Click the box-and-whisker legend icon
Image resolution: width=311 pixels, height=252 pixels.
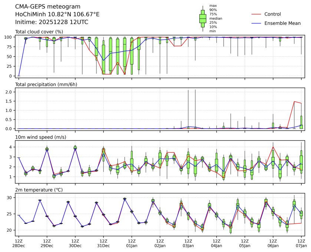[203, 19]
